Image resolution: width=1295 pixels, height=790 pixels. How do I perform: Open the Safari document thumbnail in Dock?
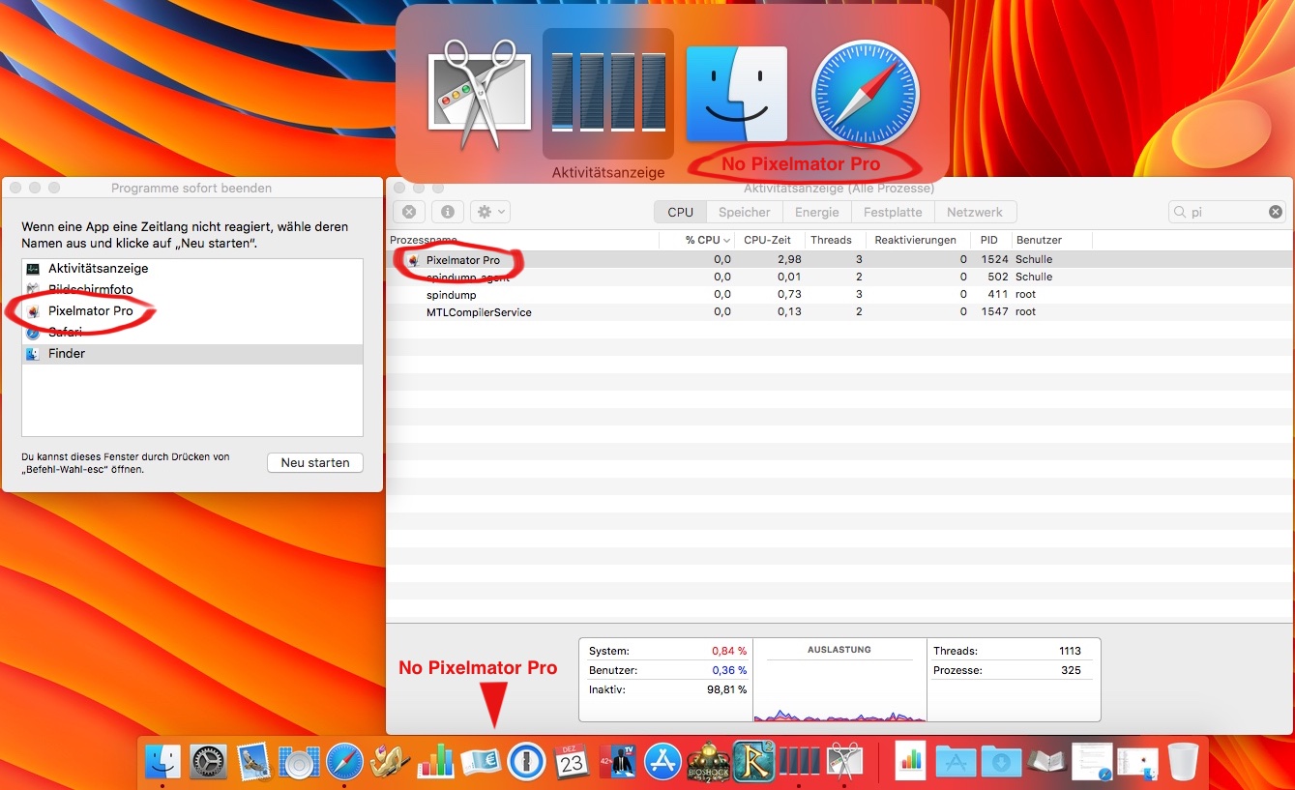click(x=1093, y=762)
